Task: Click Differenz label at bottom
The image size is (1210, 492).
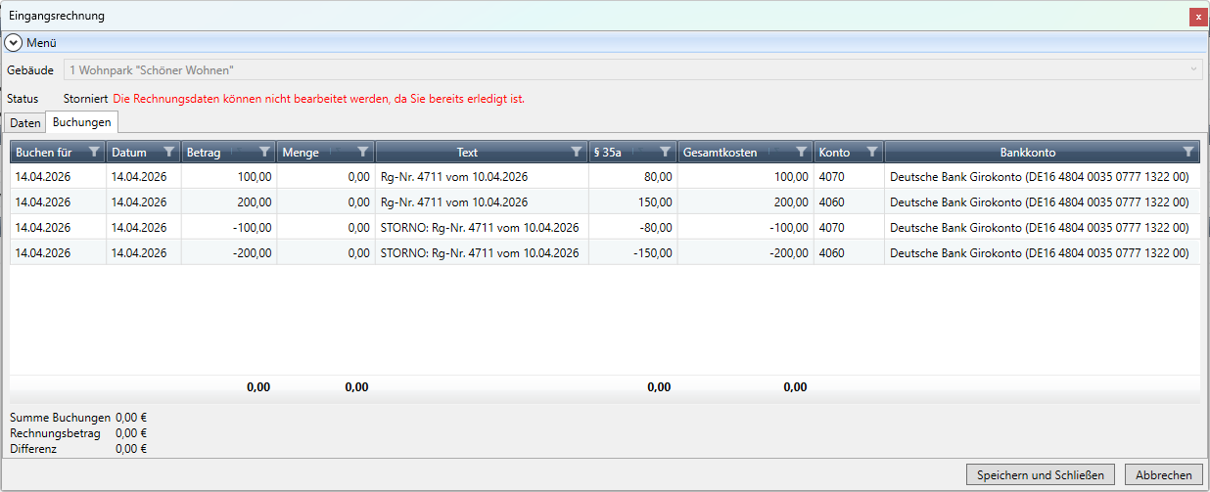Action: coord(33,449)
